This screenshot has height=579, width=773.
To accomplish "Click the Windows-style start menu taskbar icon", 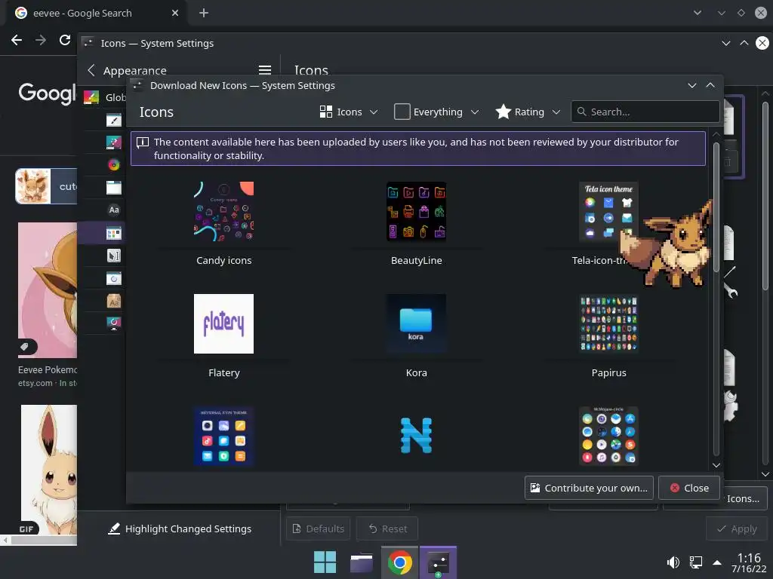I will click(325, 562).
